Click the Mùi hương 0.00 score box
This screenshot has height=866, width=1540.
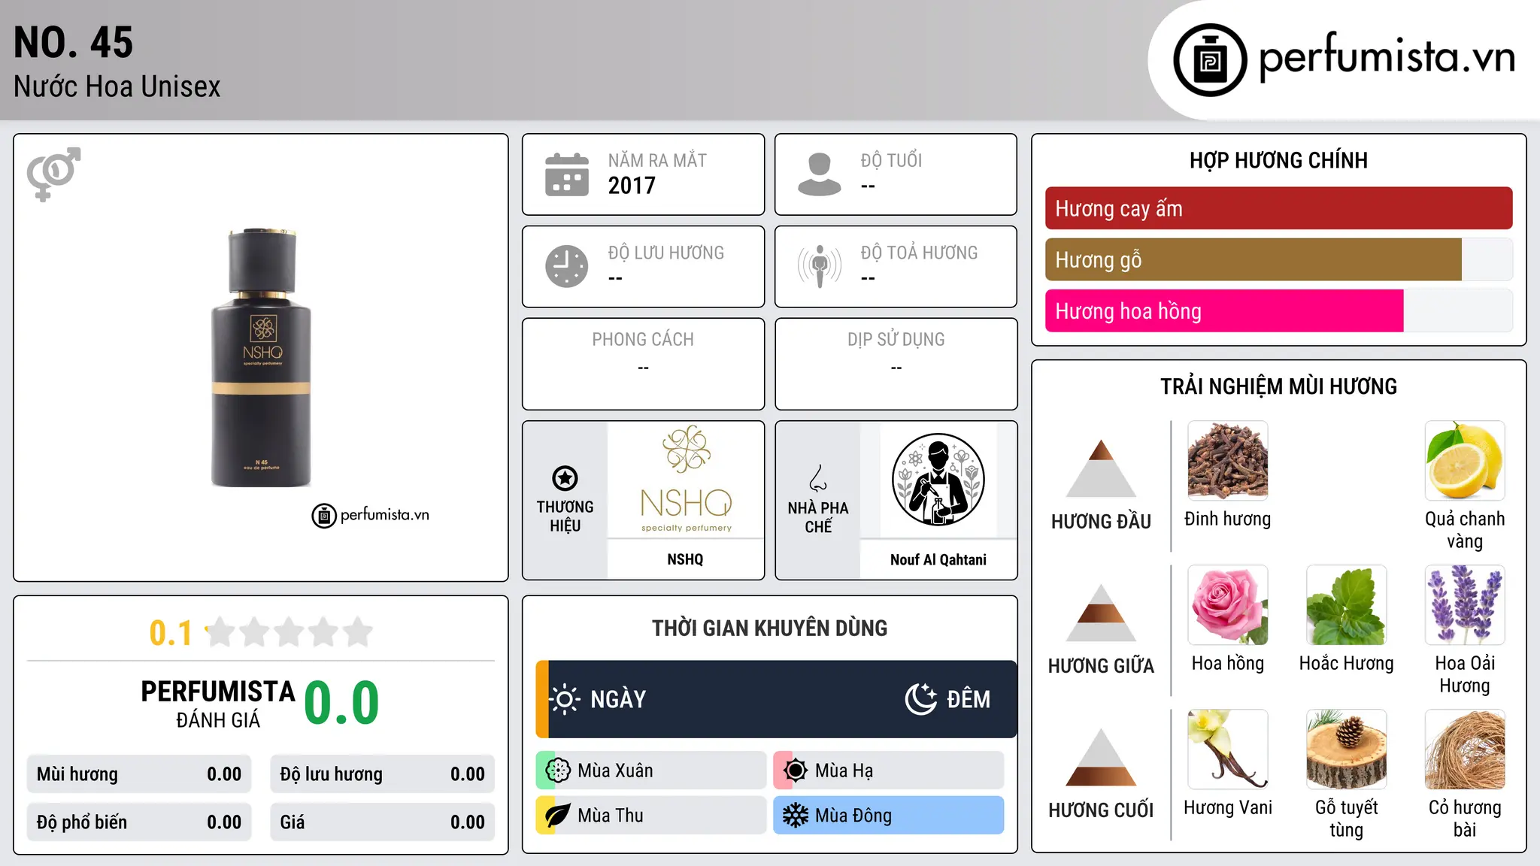coord(139,774)
